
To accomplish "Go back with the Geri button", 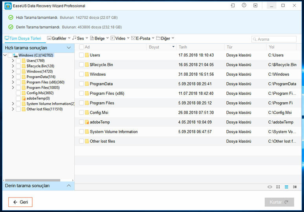I will pyautogui.click(x=20, y=202).
